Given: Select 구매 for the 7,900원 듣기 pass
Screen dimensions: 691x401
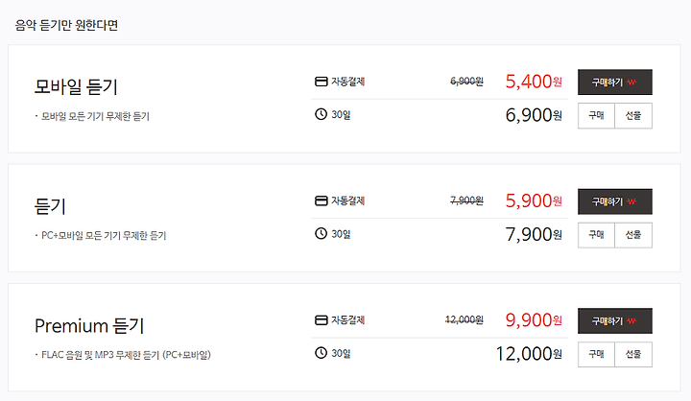Looking at the screenshot, I should pos(596,235).
